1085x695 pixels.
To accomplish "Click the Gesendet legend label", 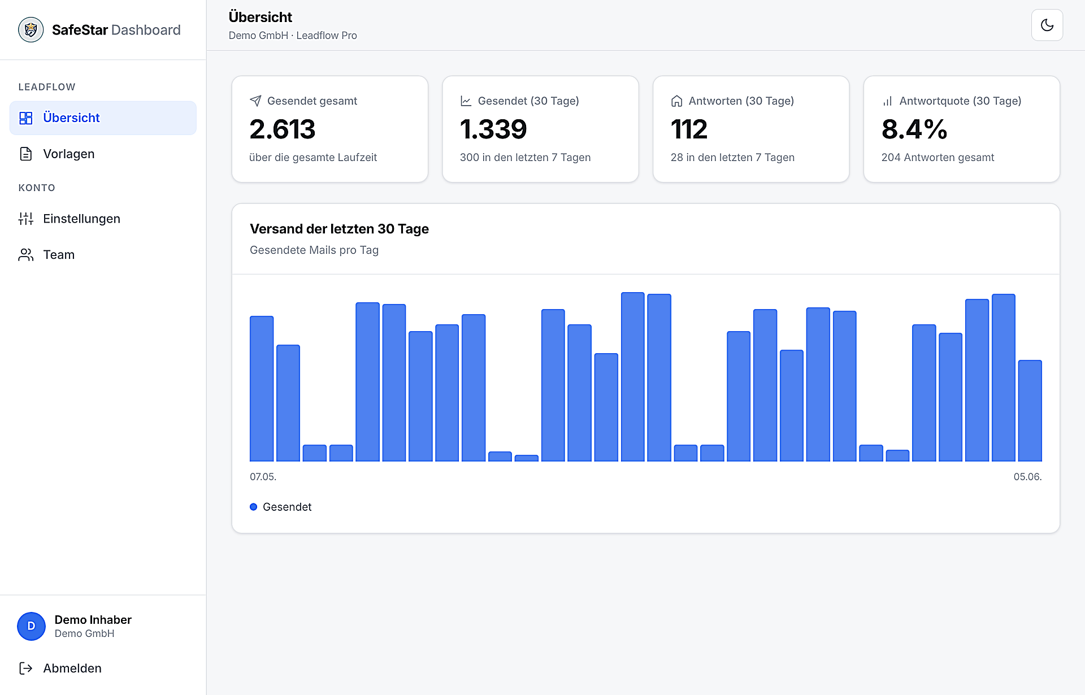I will (287, 507).
